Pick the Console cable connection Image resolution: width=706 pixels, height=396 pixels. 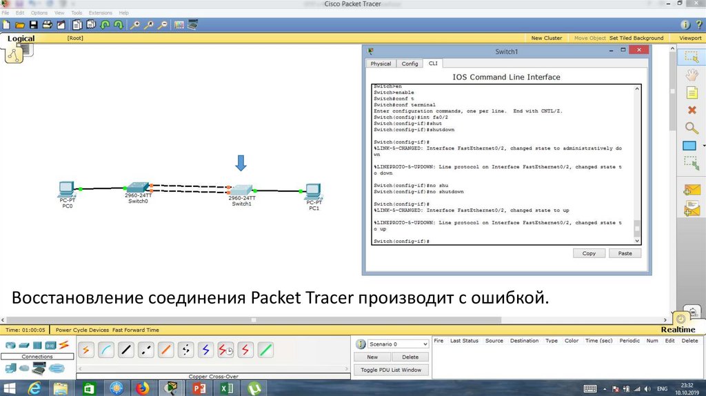(105, 350)
